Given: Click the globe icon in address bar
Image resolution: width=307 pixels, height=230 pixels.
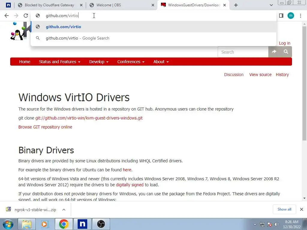Looking at the screenshot, I should pyautogui.click(x=38, y=16).
